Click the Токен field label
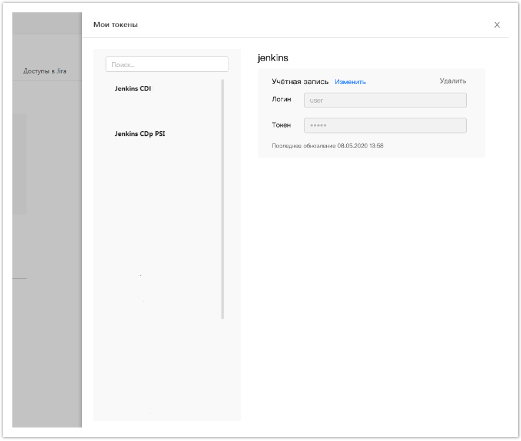521x441 pixels. click(x=281, y=125)
